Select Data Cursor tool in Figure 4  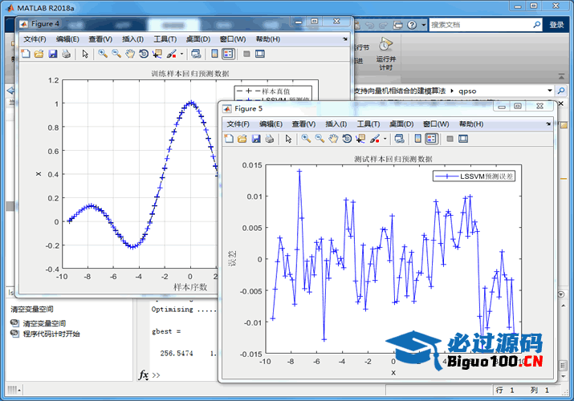157,54
